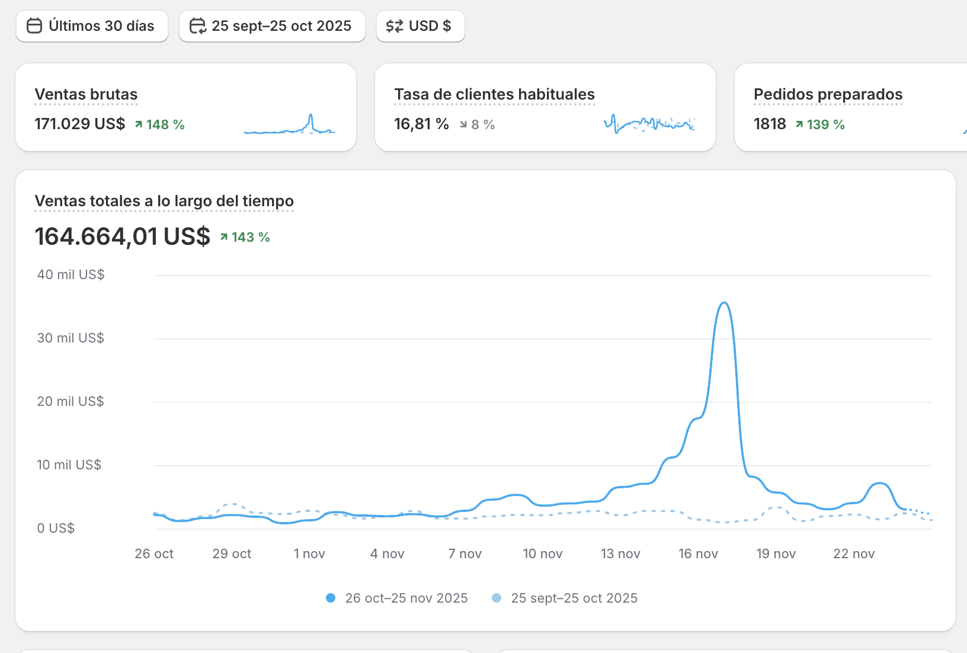967x653 pixels.
Task: Click the 26 oct axis label
Action: coord(154,553)
